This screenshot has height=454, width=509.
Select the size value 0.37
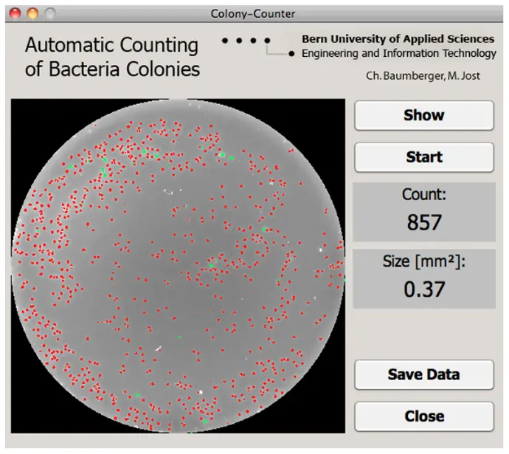click(x=423, y=289)
